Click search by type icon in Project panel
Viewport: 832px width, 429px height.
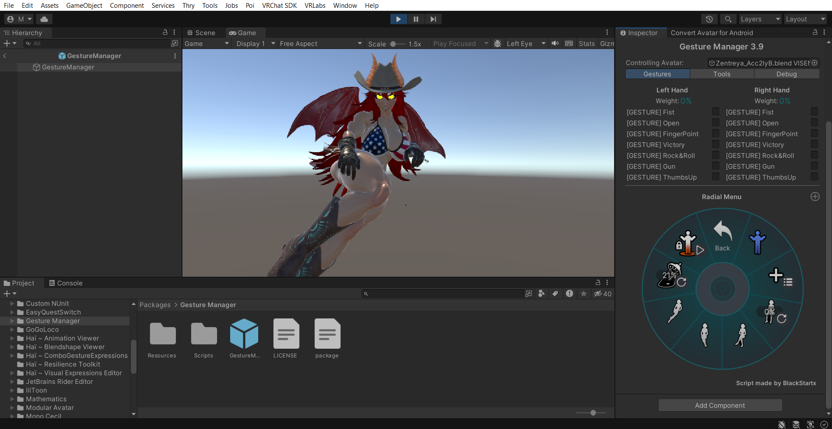pos(541,294)
